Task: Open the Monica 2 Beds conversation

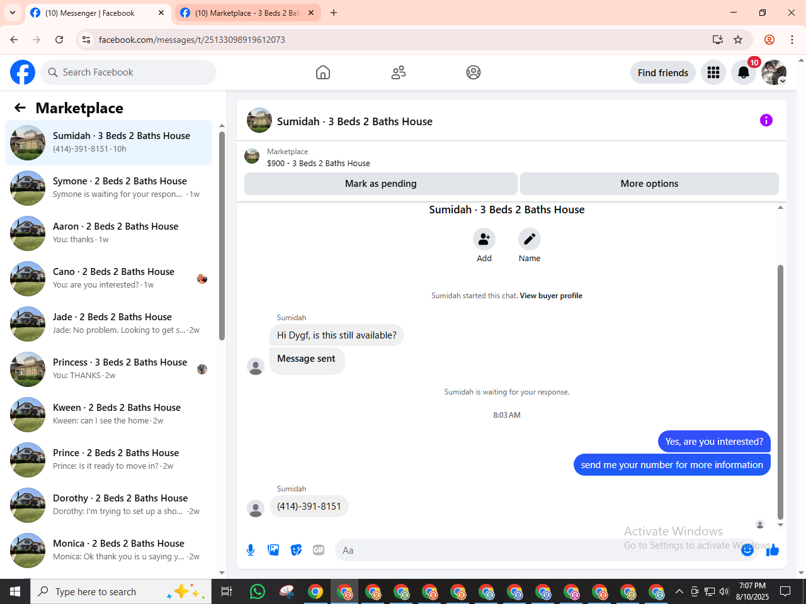Action: click(108, 551)
